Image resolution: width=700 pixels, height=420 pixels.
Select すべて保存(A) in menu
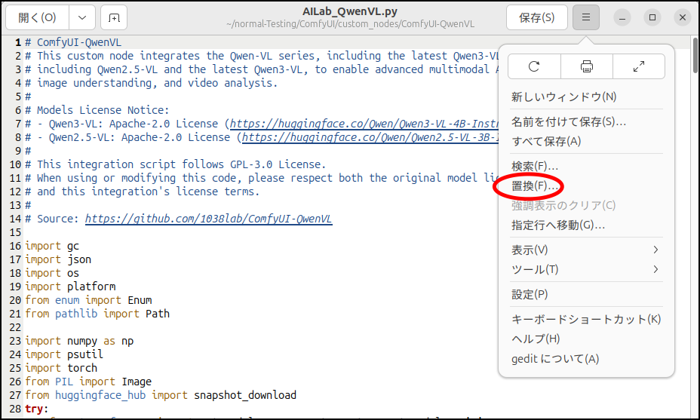click(546, 141)
